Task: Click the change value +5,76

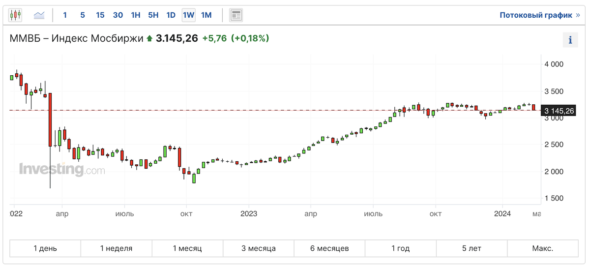Action: (214, 38)
